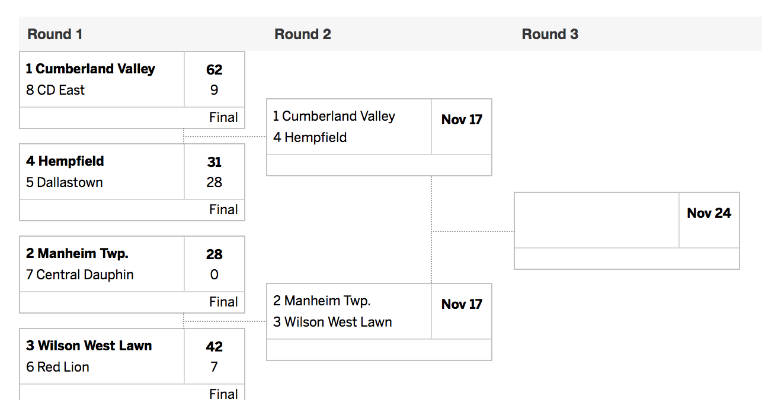Click the Round 3 column header
Screen dimensions: 762x400
point(550,34)
